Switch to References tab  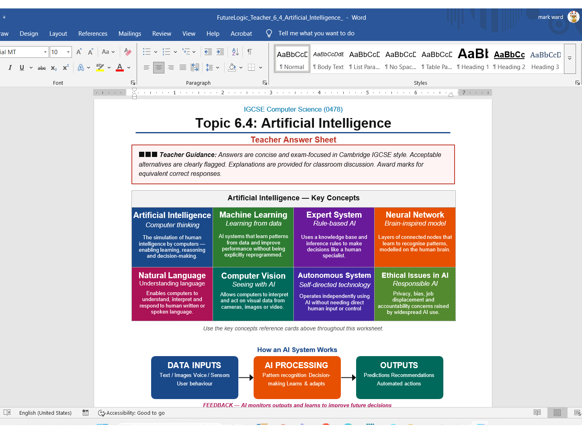(93, 34)
